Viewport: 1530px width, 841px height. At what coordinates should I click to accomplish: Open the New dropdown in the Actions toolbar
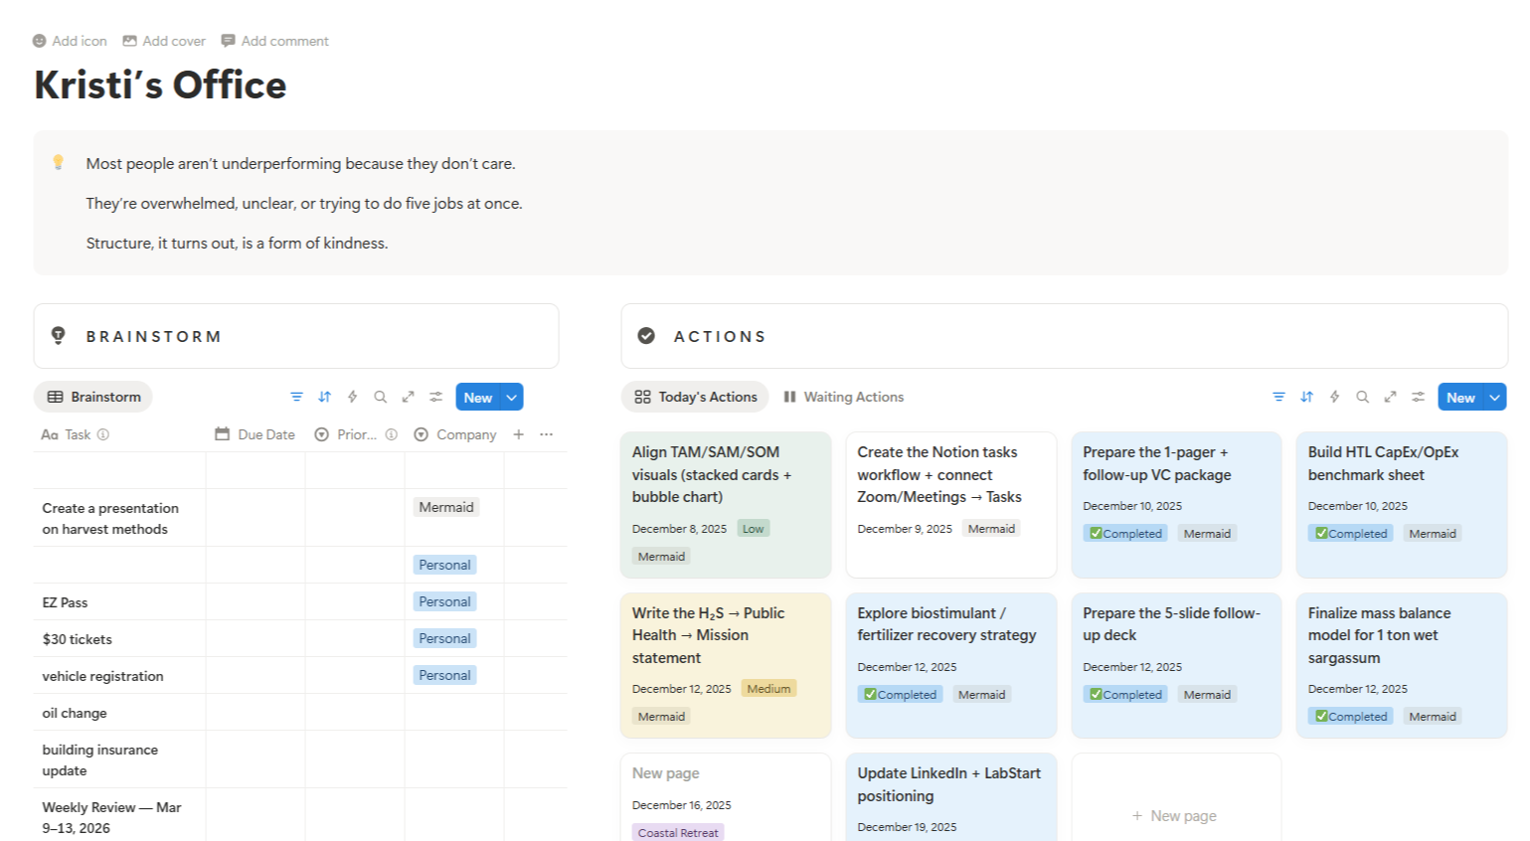1494,396
